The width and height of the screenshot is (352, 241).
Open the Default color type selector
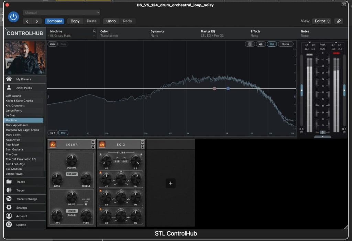coord(71,215)
